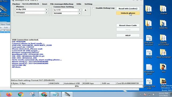The width and height of the screenshot is (172, 97).
Task: Launch Firefox from the taskbar
Action: tap(9, 94)
